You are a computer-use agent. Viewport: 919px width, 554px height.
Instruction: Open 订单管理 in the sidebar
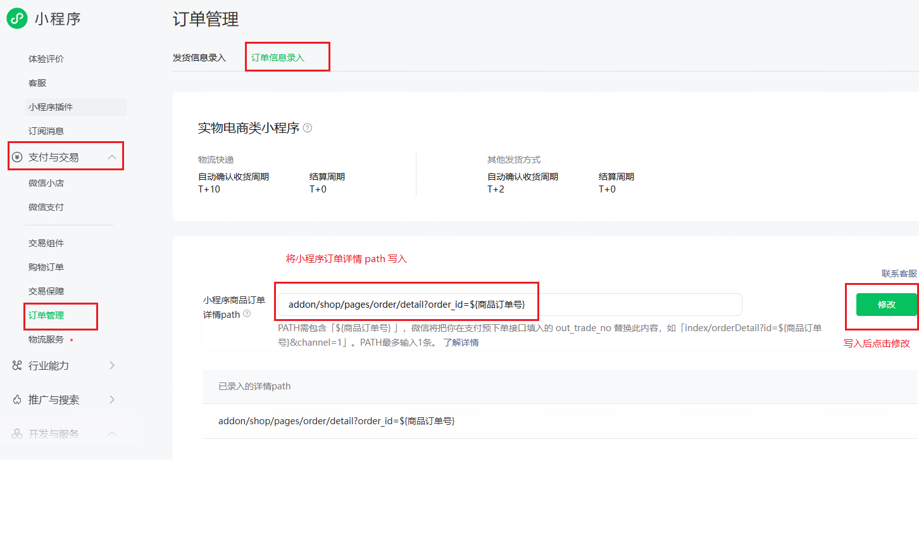pos(46,315)
